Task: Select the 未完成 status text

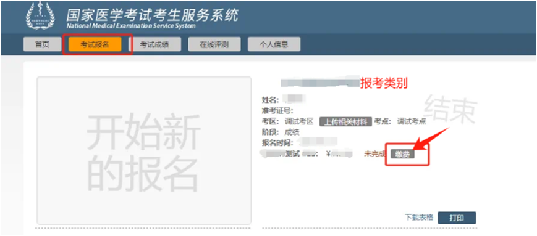Action: coord(374,154)
